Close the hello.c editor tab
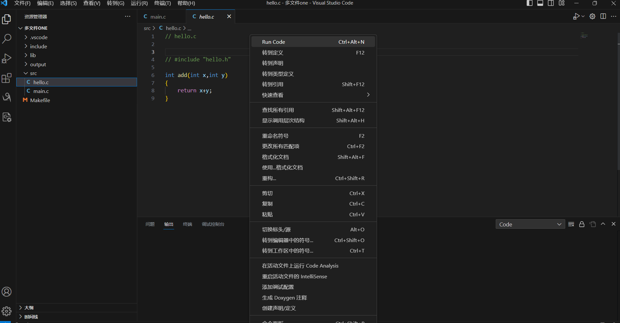This screenshot has height=323, width=620. 229,16
